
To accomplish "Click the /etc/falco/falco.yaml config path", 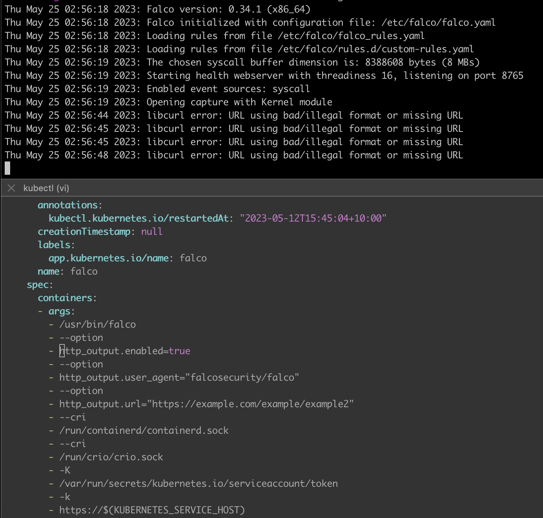I will click(438, 22).
